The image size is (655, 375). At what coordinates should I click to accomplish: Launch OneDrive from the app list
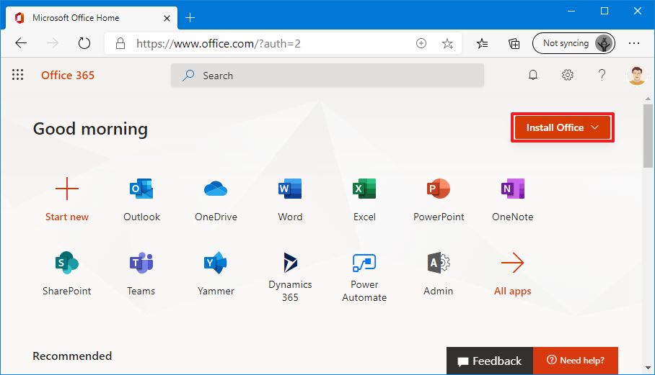click(x=216, y=190)
